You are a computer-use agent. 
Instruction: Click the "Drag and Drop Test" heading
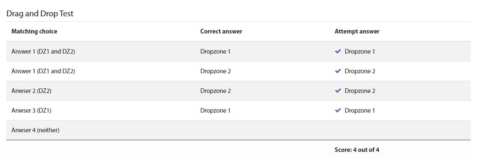40,14
